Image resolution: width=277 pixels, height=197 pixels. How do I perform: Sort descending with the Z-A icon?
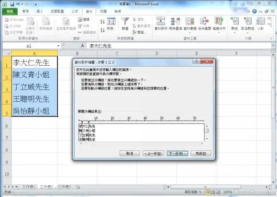point(102,30)
